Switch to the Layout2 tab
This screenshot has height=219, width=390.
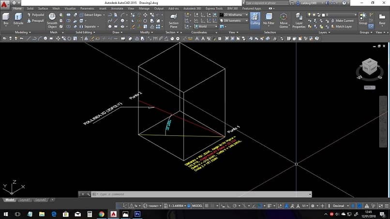tap(40, 200)
